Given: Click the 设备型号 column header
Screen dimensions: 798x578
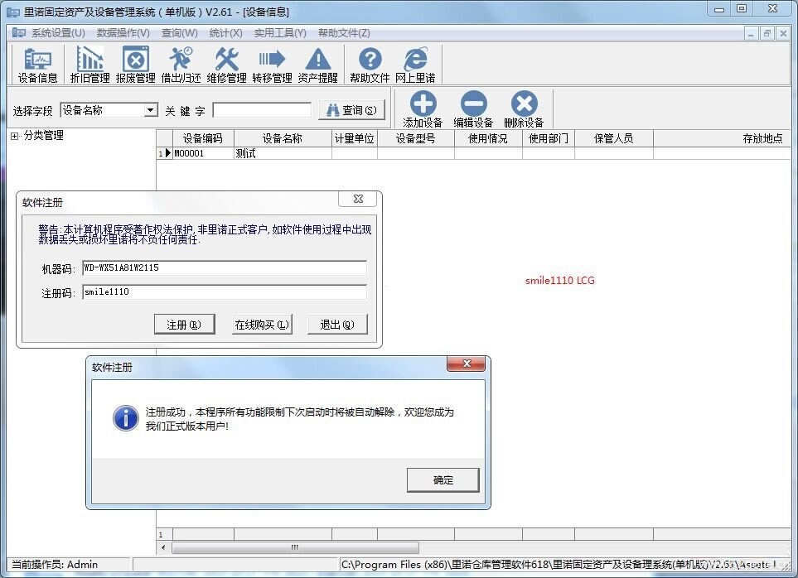Looking at the screenshot, I should 416,138.
